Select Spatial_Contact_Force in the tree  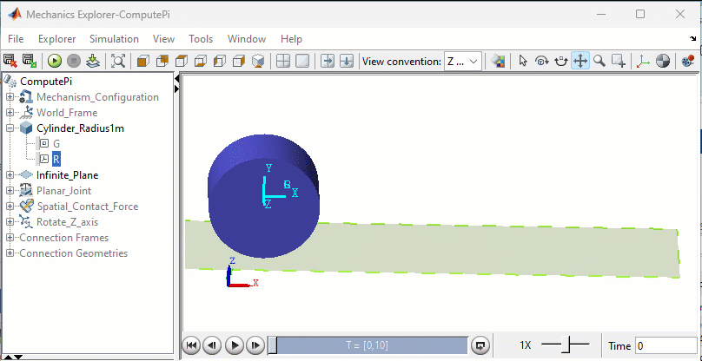click(x=87, y=207)
